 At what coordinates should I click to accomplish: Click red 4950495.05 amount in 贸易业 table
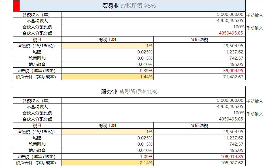[x=153, y=33]
